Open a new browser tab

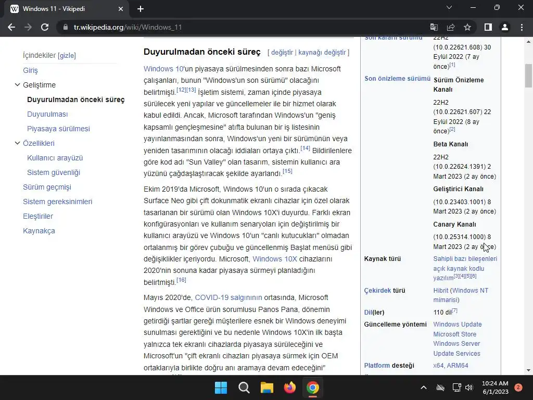click(x=141, y=9)
